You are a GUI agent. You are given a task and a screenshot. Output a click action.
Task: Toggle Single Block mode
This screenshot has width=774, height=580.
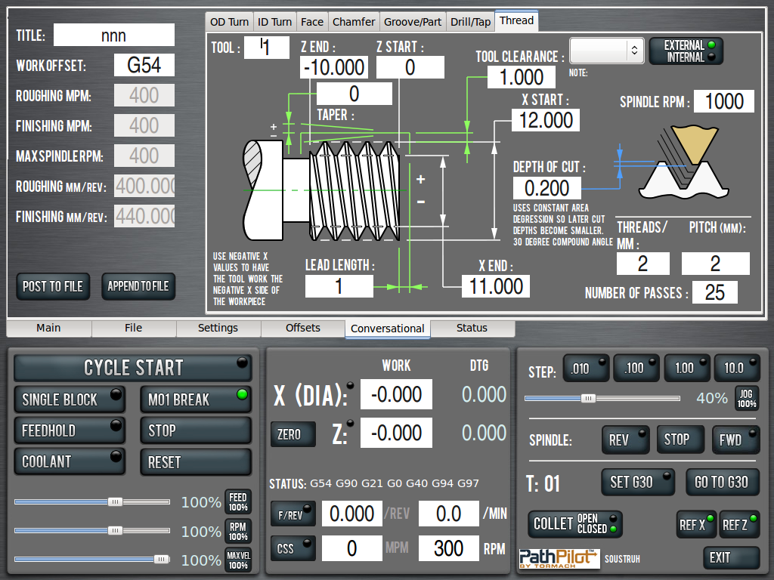(70, 400)
